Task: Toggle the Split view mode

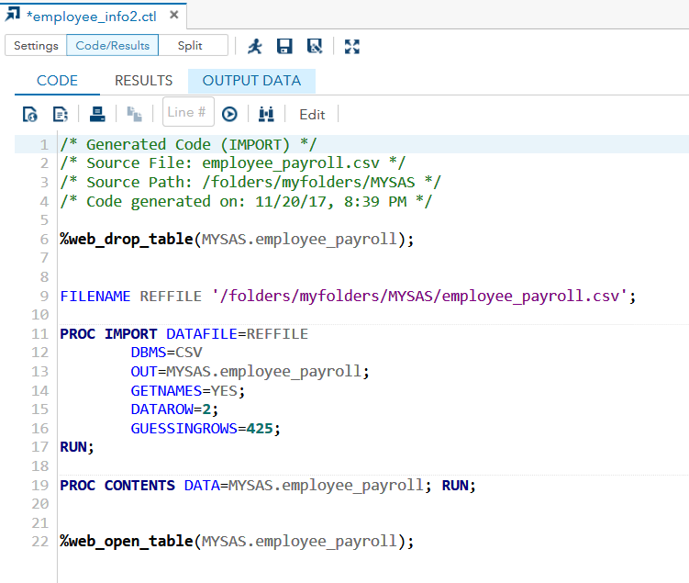Action: [x=191, y=45]
